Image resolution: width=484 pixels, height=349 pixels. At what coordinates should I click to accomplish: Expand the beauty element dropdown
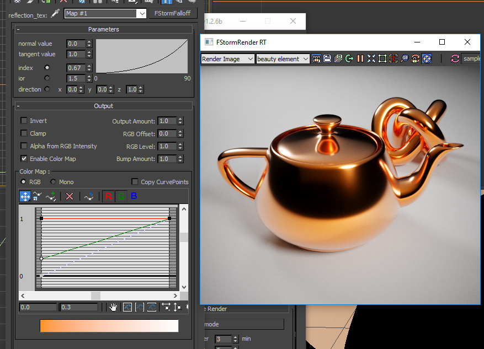point(283,59)
